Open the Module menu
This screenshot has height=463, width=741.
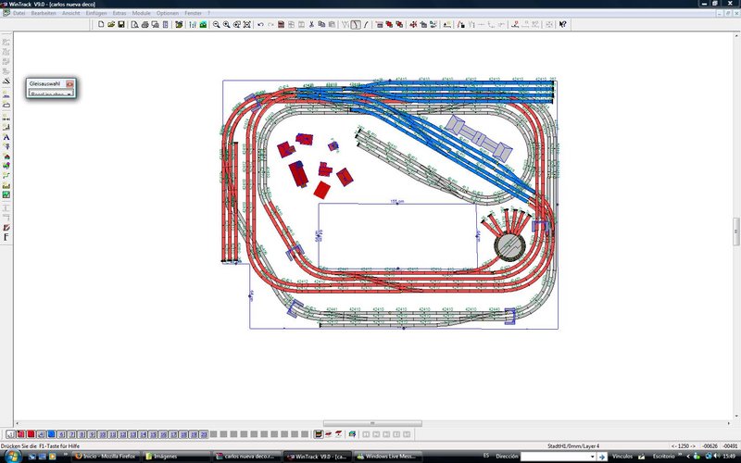click(141, 13)
